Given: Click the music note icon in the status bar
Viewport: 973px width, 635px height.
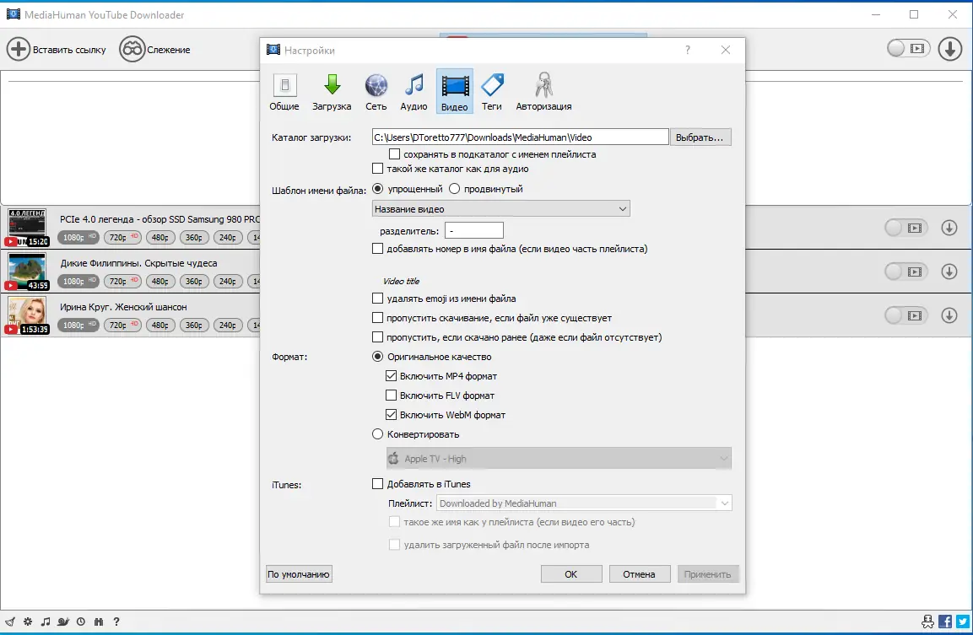Looking at the screenshot, I should (x=46, y=622).
